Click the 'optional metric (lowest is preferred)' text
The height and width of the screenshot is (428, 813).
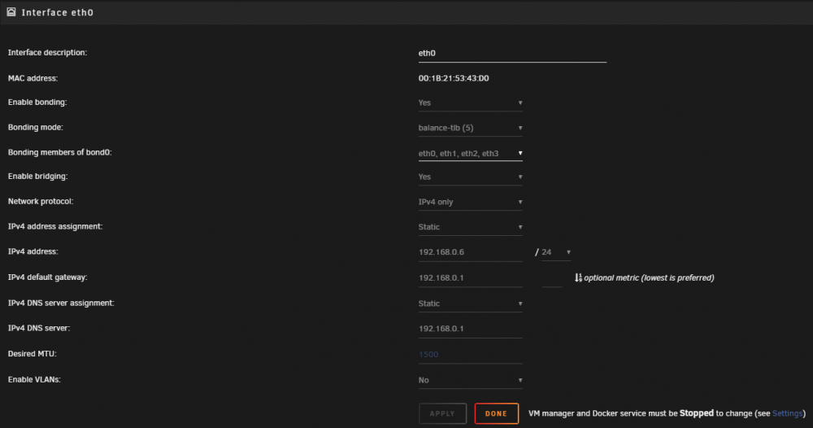[649, 278]
